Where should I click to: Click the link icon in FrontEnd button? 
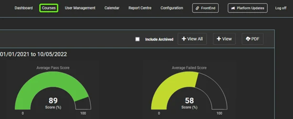[x=197, y=8]
